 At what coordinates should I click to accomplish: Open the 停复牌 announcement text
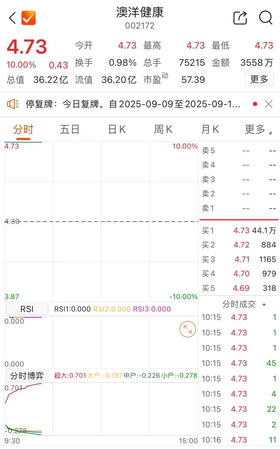pyautogui.click(x=133, y=104)
